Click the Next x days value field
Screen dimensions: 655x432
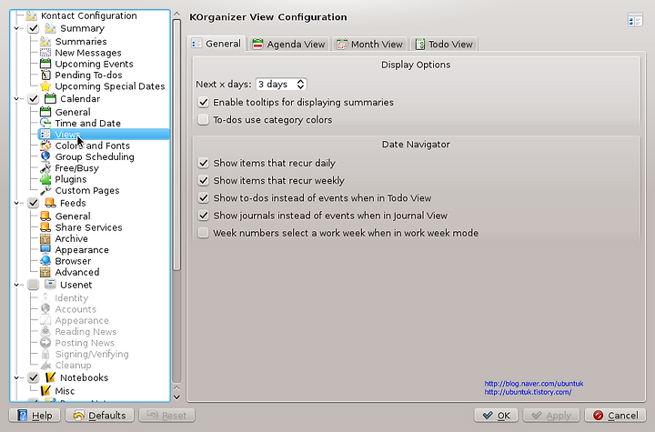(276, 85)
